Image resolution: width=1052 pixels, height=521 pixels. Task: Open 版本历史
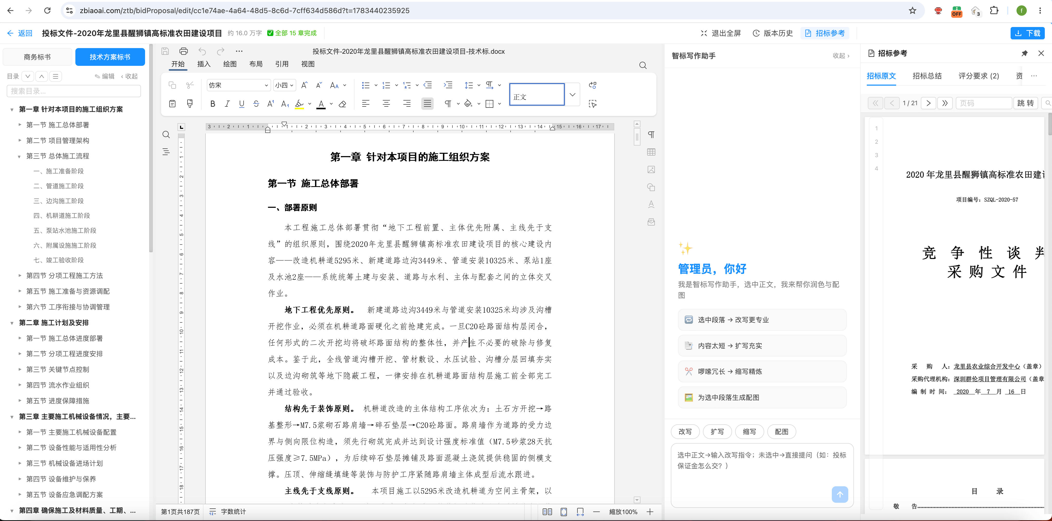(x=773, y=33)
